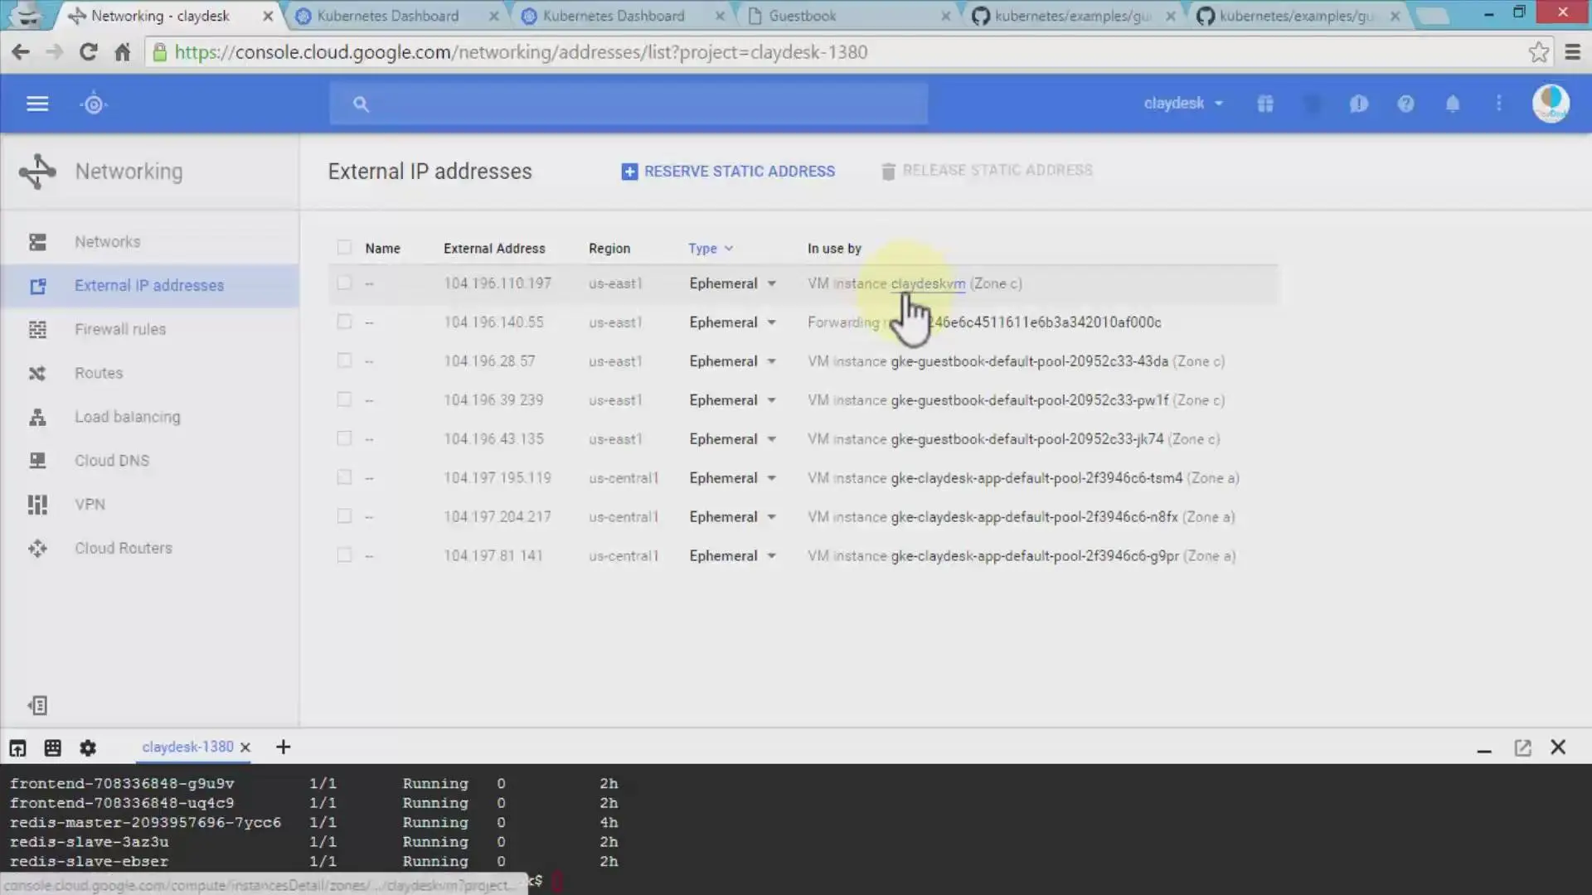This screenshot has height=895, width=1592.
Task: Click the user account avatar
Action: [x=1551, y=104]
